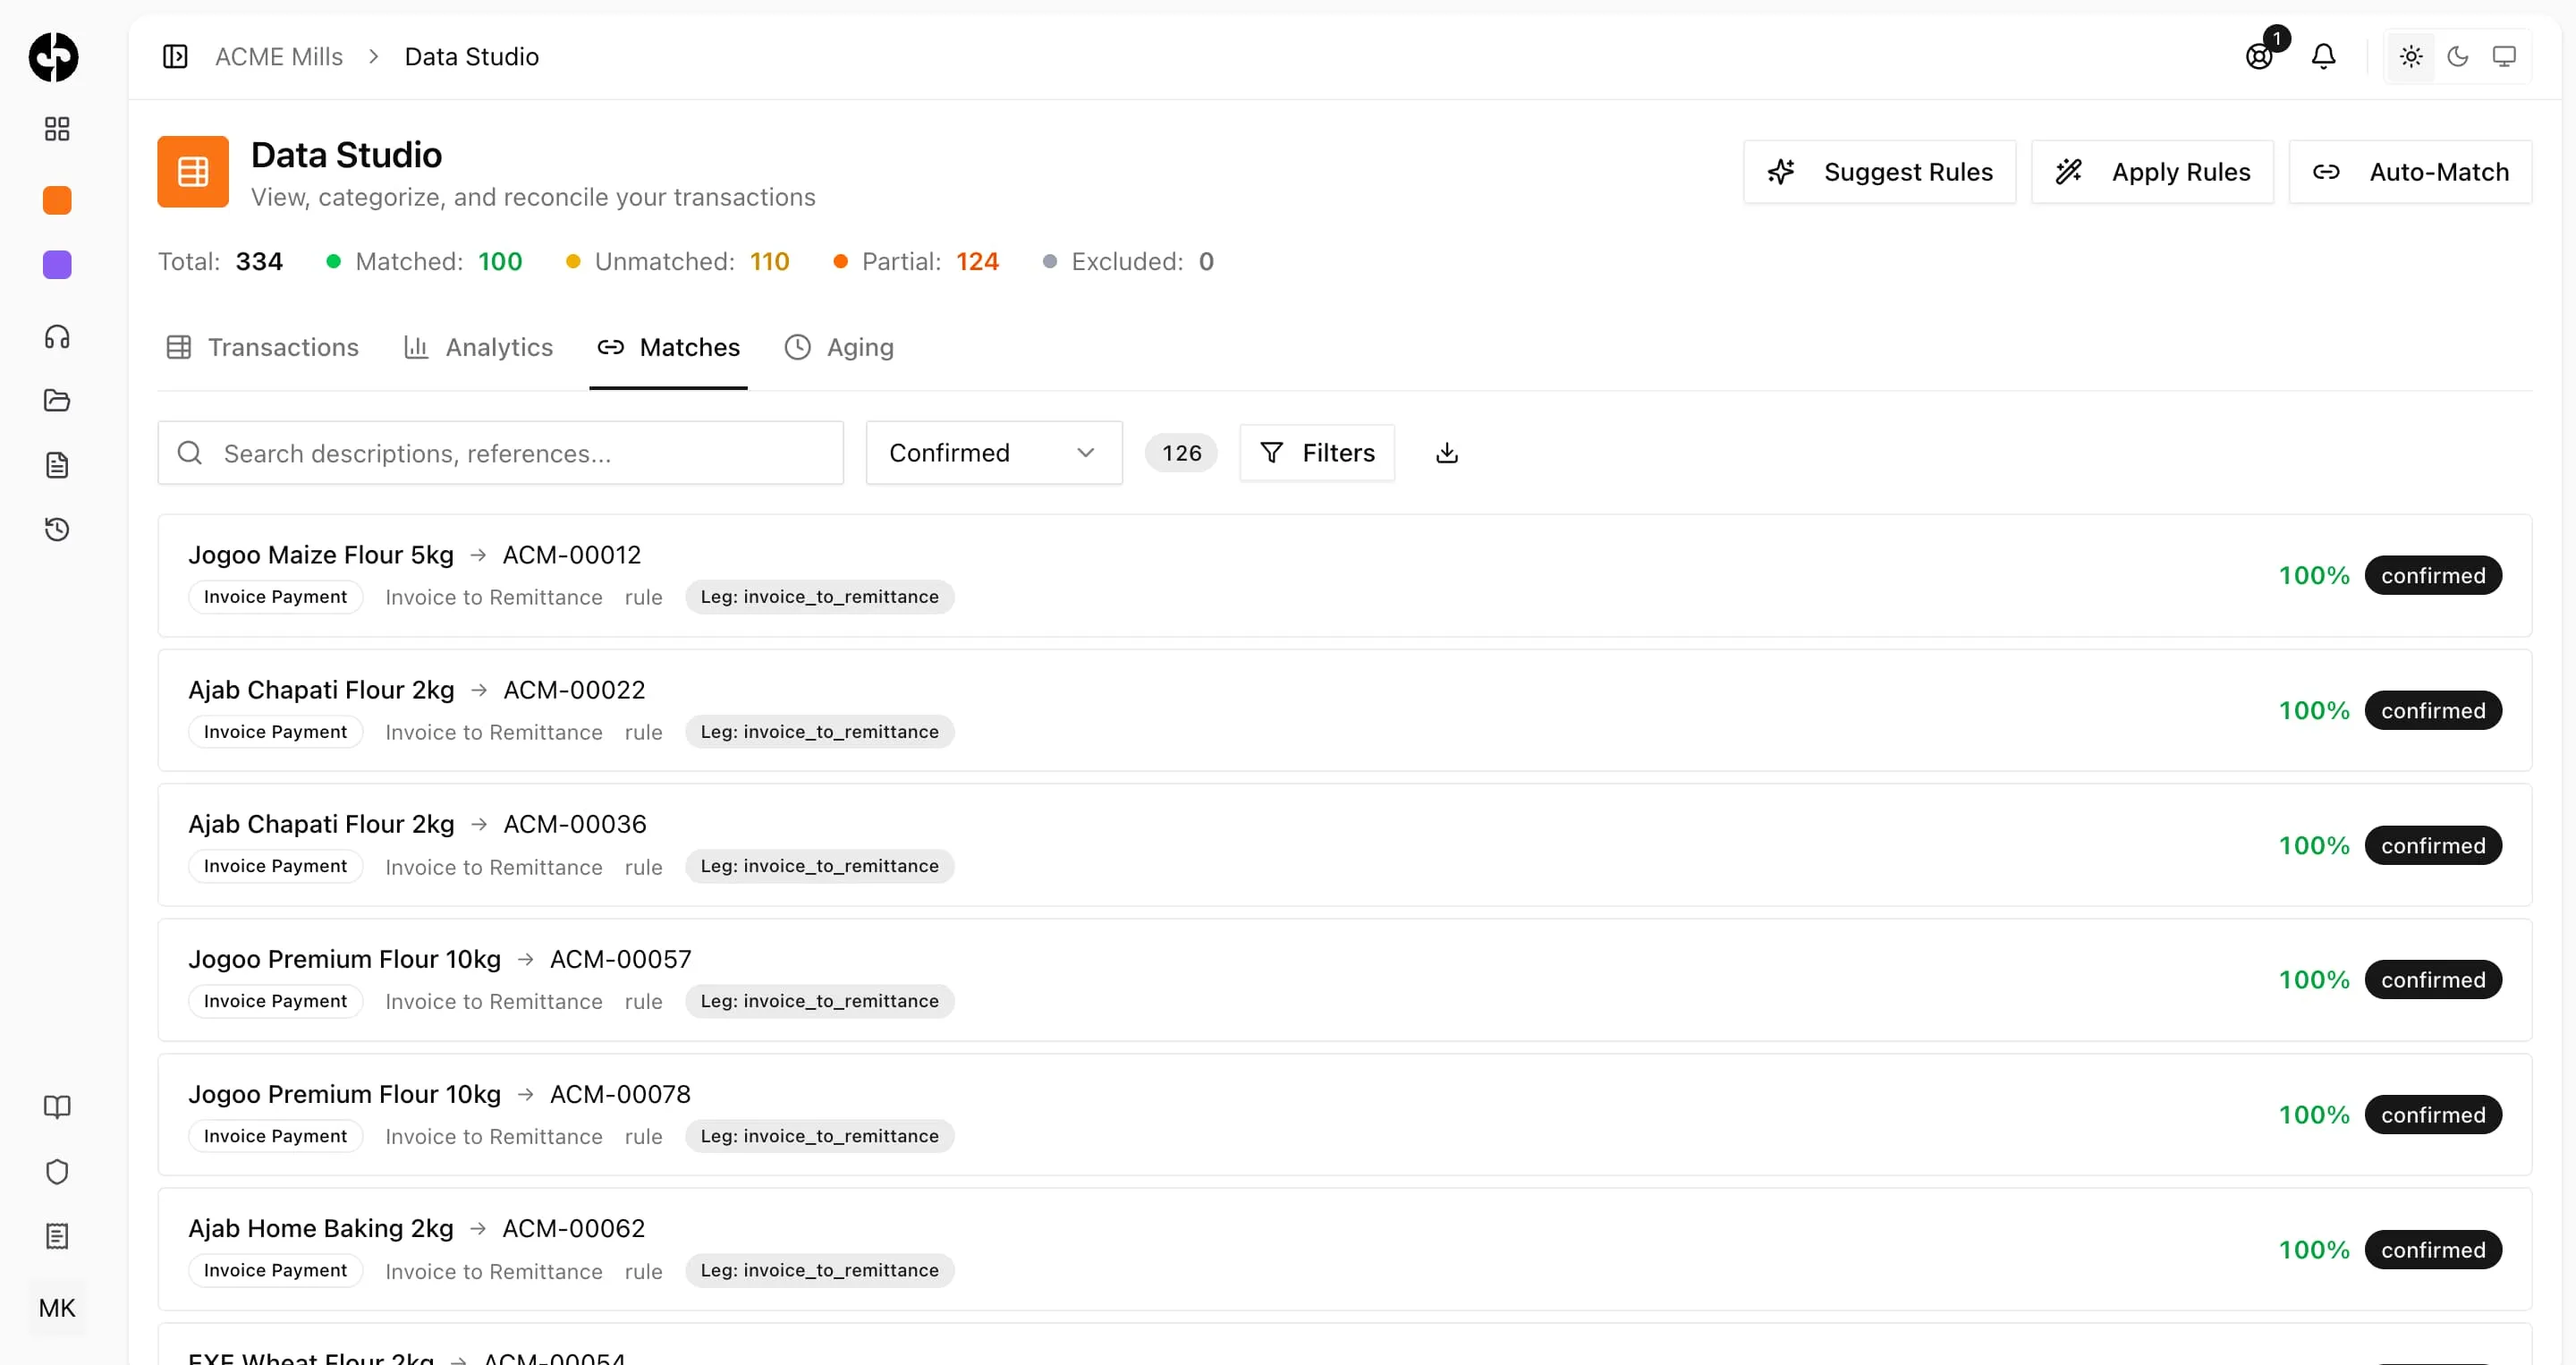Open the Transactions tab
Image resolution: width=2576 pixels, height=1365 pixels.
coord(262,347)
